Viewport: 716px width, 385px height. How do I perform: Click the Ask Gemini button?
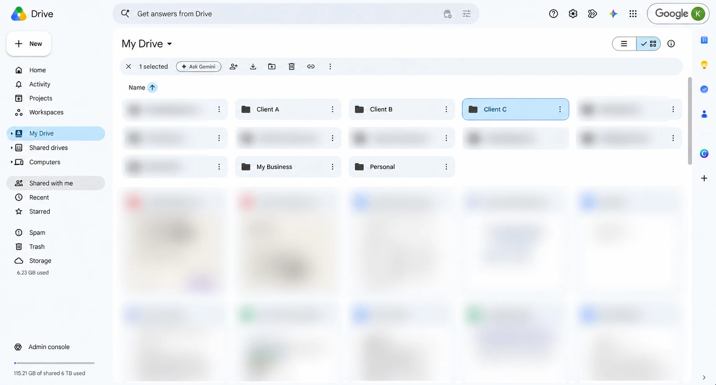click(x=198, y=67)
